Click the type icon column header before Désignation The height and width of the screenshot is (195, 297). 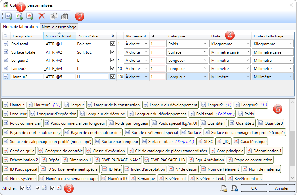coord(6,36)
